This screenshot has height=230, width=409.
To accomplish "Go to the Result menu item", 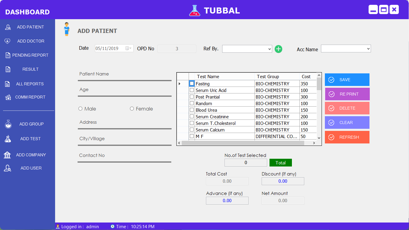I will tap(31, 69).
